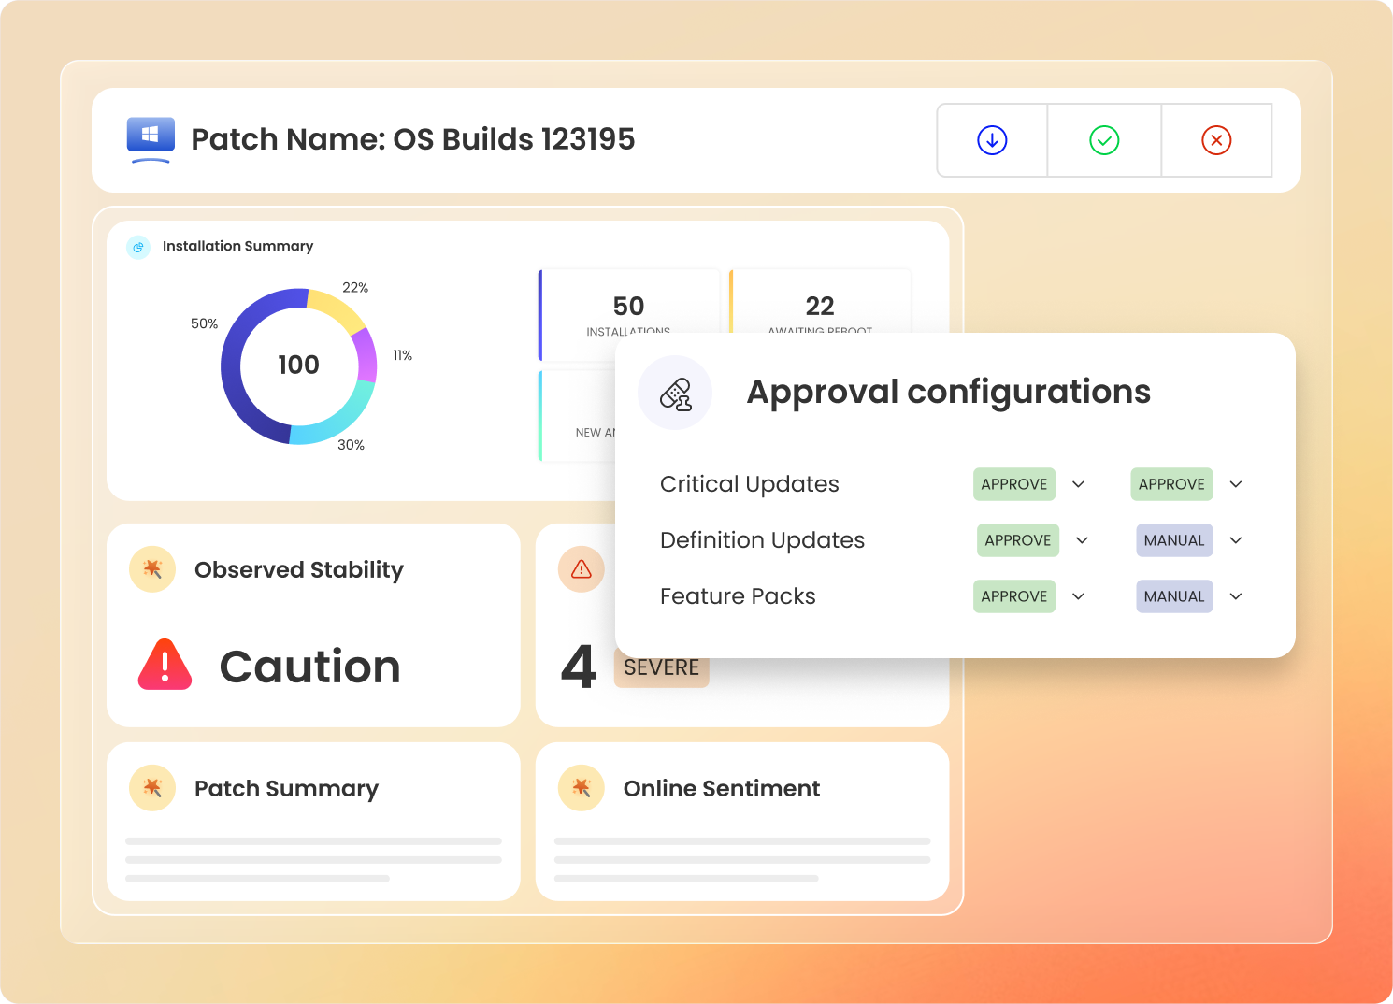Click the Patch Summary star icon
This screenshot has width=1393, height=1004.
[152, 788]
